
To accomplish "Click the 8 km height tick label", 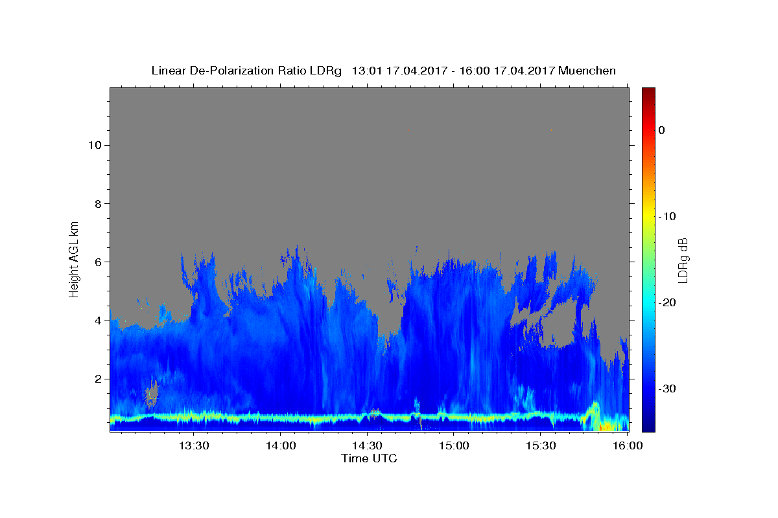I will point(97,203).
